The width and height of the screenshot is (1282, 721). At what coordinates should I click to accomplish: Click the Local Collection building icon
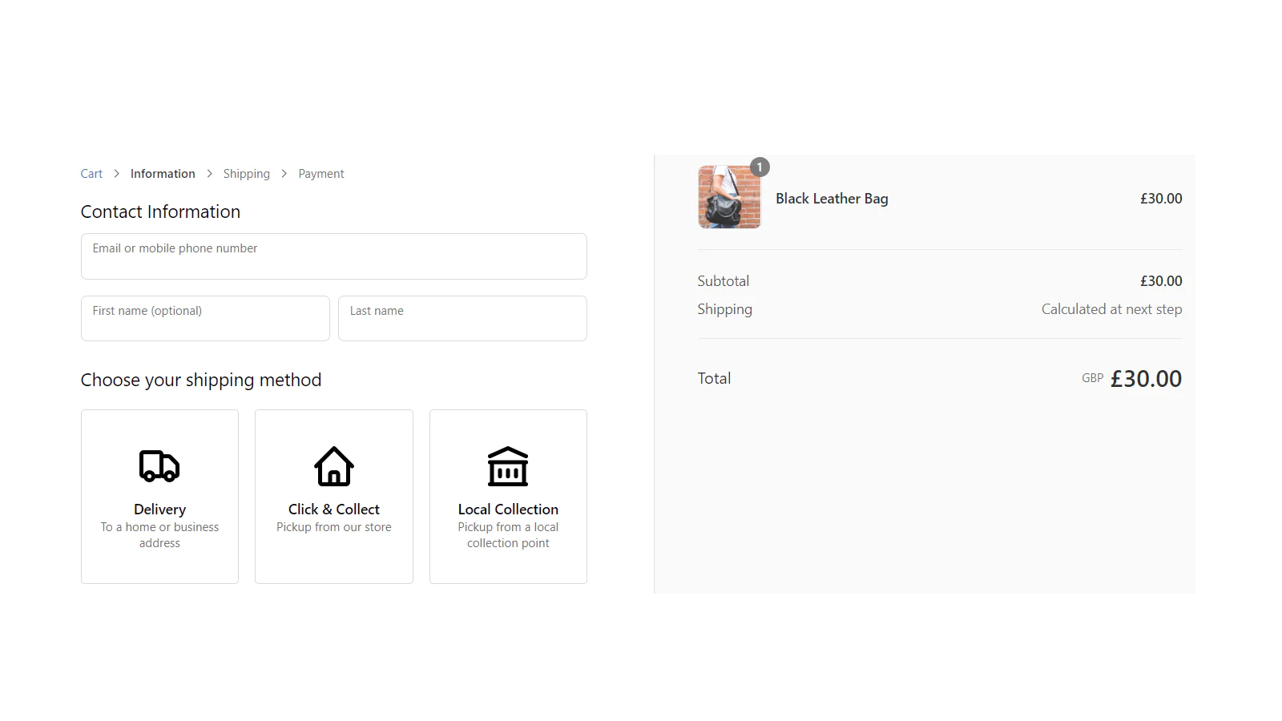point(508,466)
